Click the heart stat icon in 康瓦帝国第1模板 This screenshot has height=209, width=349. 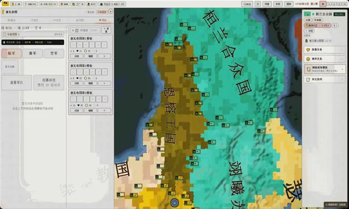coord(78,51)
